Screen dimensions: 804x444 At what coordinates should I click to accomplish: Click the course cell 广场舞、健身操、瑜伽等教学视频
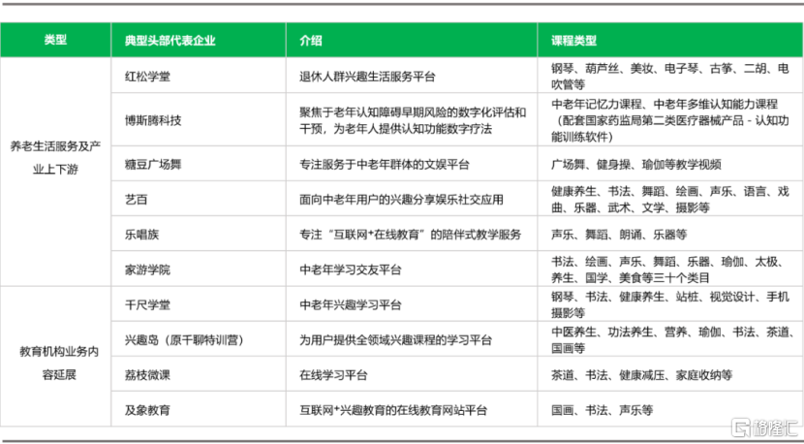click(635, 164)
